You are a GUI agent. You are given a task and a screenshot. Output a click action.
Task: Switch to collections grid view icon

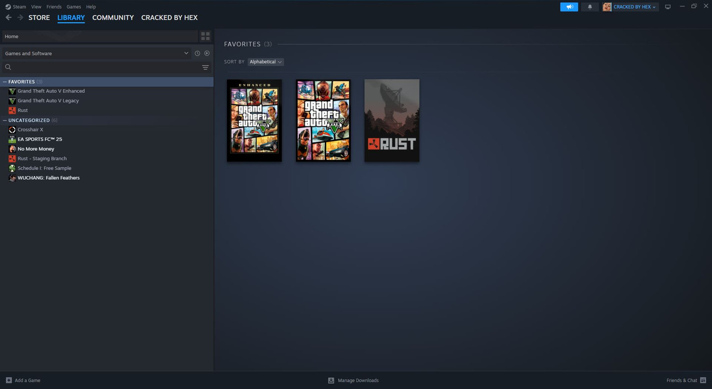(x=205, y=36)
